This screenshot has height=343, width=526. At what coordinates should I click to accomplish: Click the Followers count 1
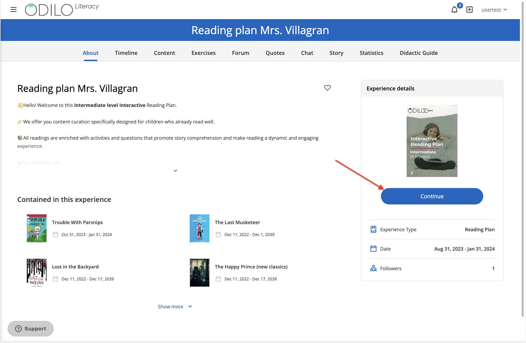[x=493, y=268]
